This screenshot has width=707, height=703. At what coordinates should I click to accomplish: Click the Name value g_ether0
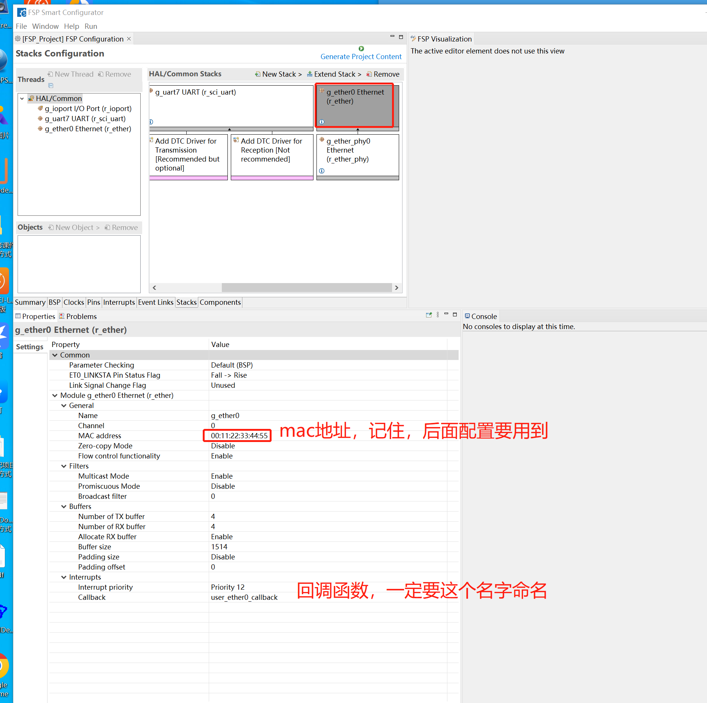(x=225, y=415)
